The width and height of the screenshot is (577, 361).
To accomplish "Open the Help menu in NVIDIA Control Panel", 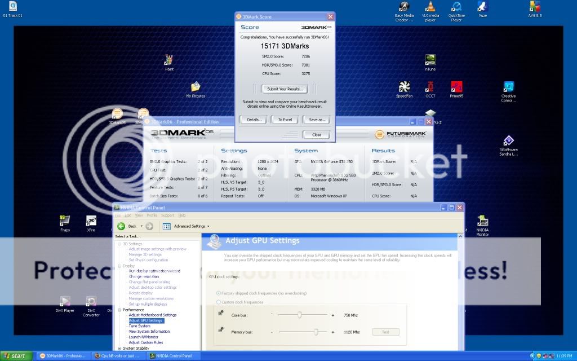I will tap(182, 215).
